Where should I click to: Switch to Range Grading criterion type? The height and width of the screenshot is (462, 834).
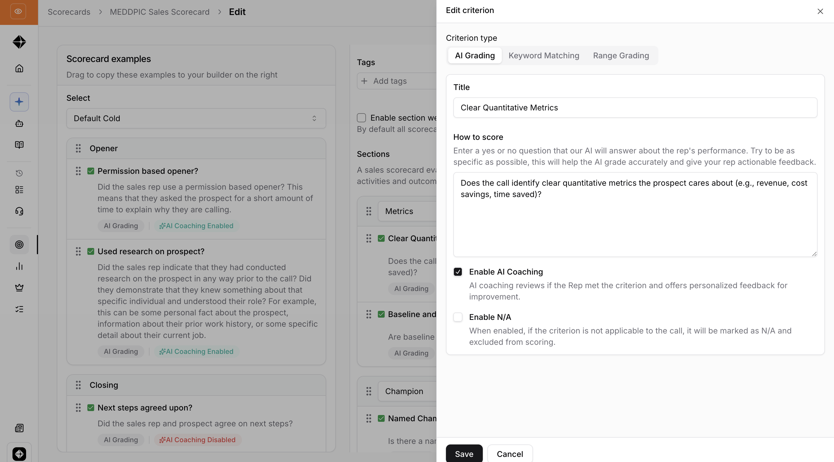click(x=621, y=55)
